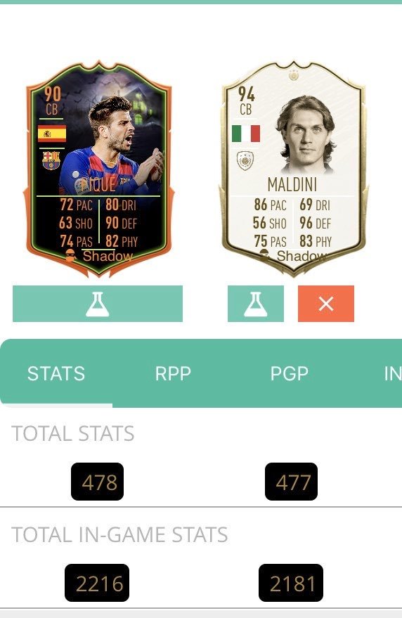Click the Spain flag on Pique card
This screenshot has height=618, width=402.
[x=51, y=133]
